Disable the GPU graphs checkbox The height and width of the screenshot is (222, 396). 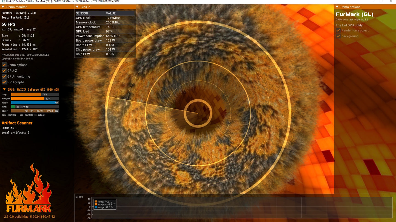(4, 82)
